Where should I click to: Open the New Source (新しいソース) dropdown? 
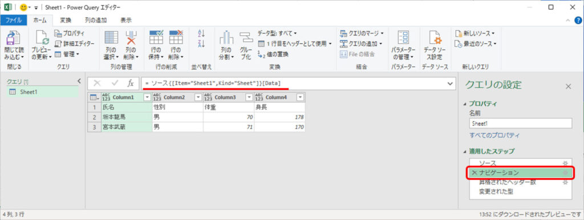point(475,33)
